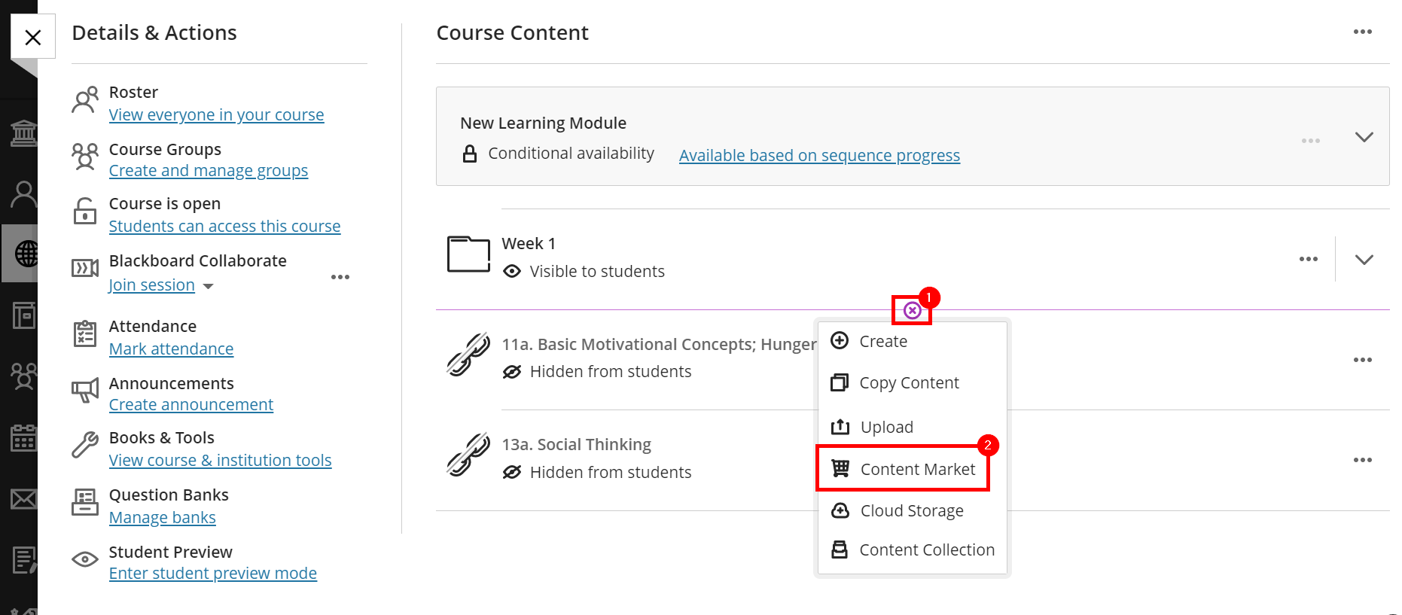Click the conditional availability lock on New Learning Module
This screenshot has width=1402, height=615.
tap(471, 153)
